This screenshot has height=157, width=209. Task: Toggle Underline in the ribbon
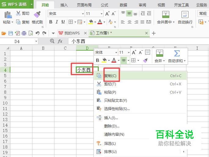tap(63, 22)
